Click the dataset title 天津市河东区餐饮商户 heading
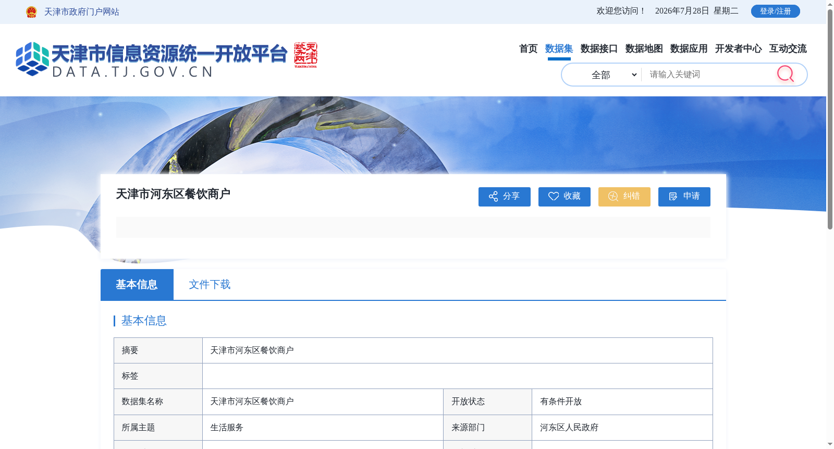The image size is (834, 449). coord(173,194)
